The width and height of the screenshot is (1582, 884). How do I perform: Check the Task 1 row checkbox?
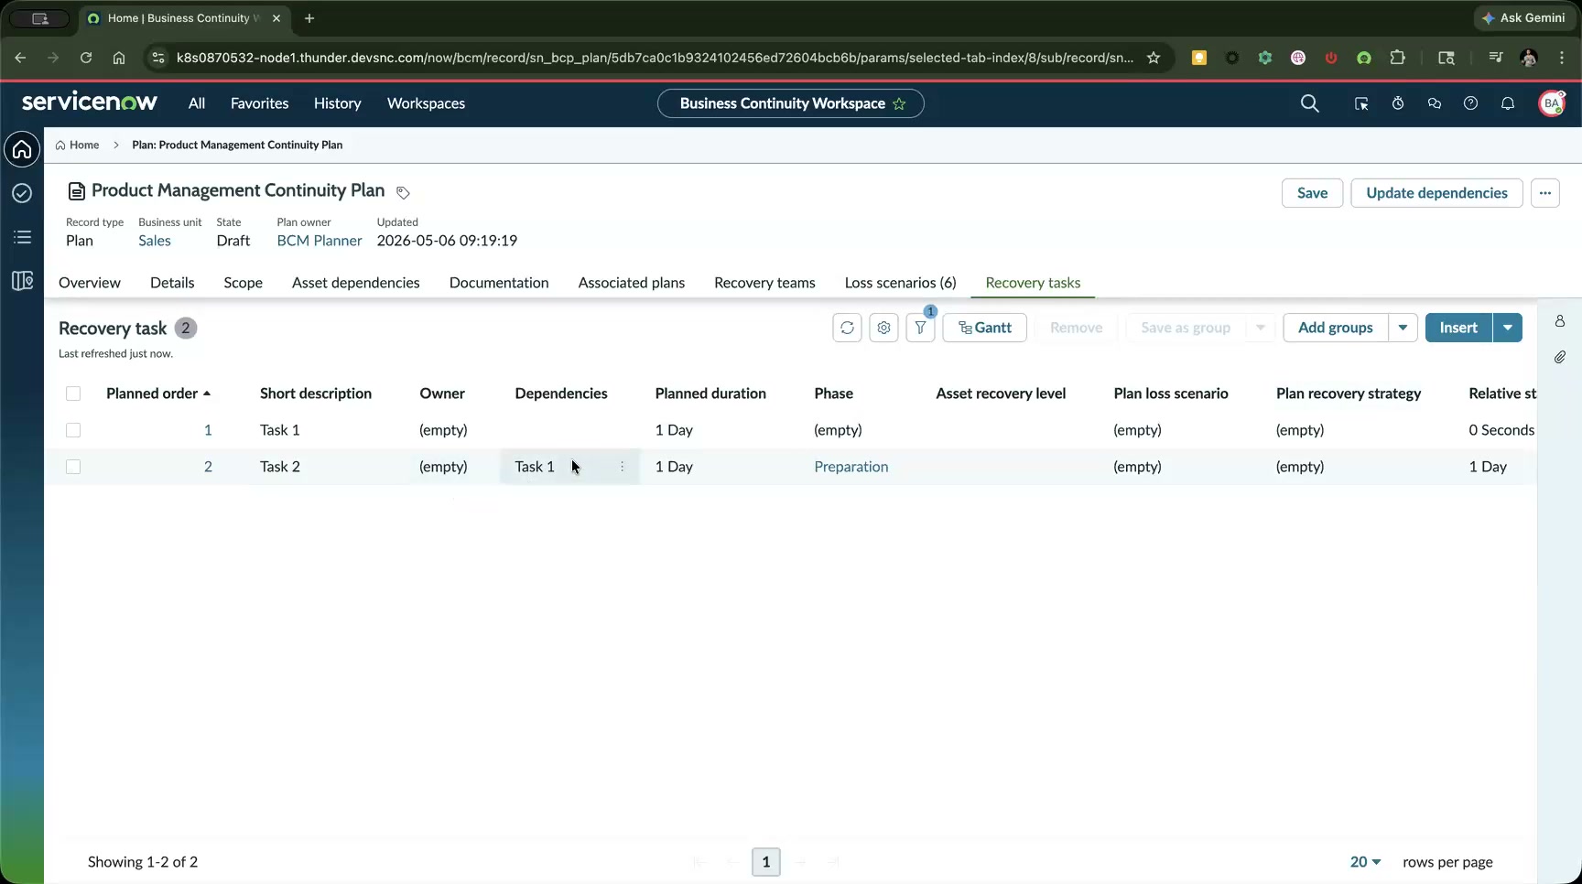pyautogui.click(x=73, y=430)
